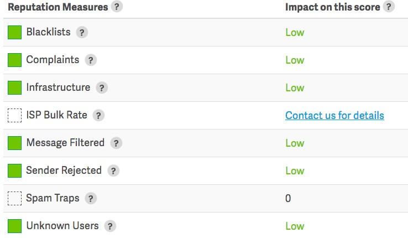The width and height of the screenshot is (408, 238).
Task: Select the Message Filtered measure label
Action: 65,143
